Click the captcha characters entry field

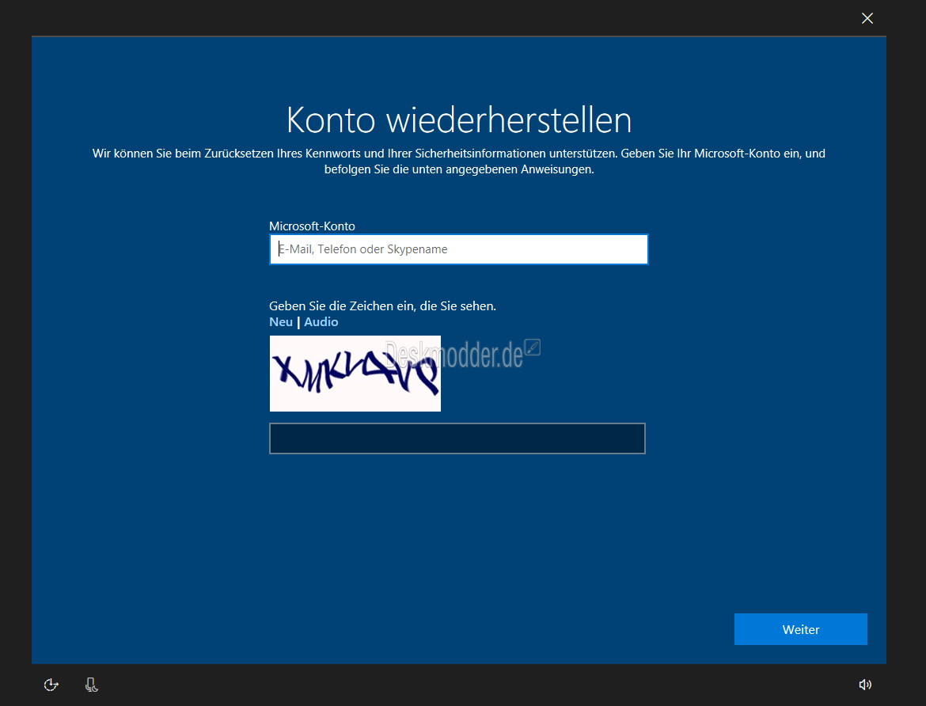coord(457,438)
